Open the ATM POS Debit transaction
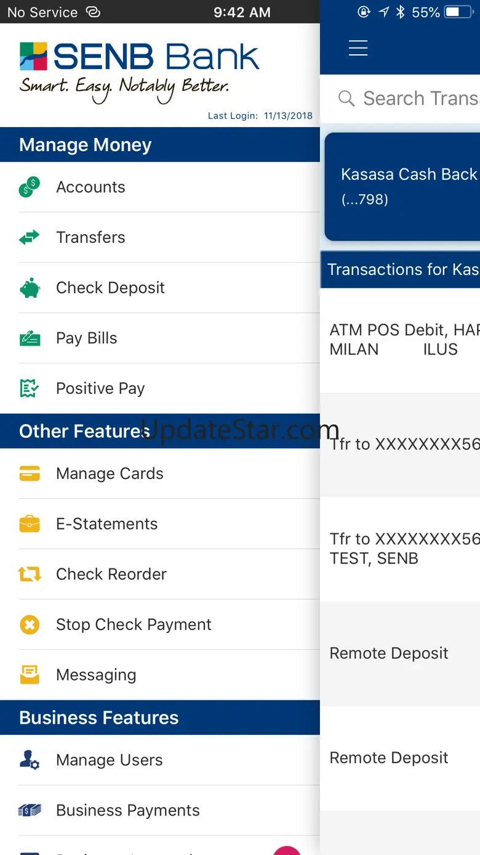480x855 pixels. tap(400, 340)
